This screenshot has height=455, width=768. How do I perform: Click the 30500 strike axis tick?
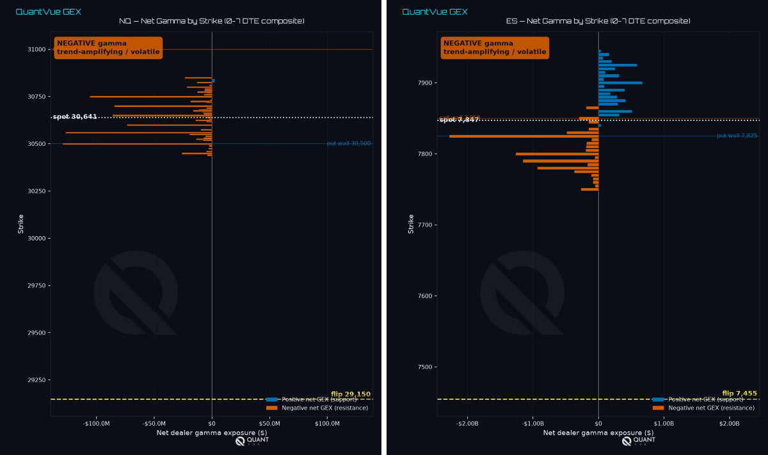(x=37, y=144)
